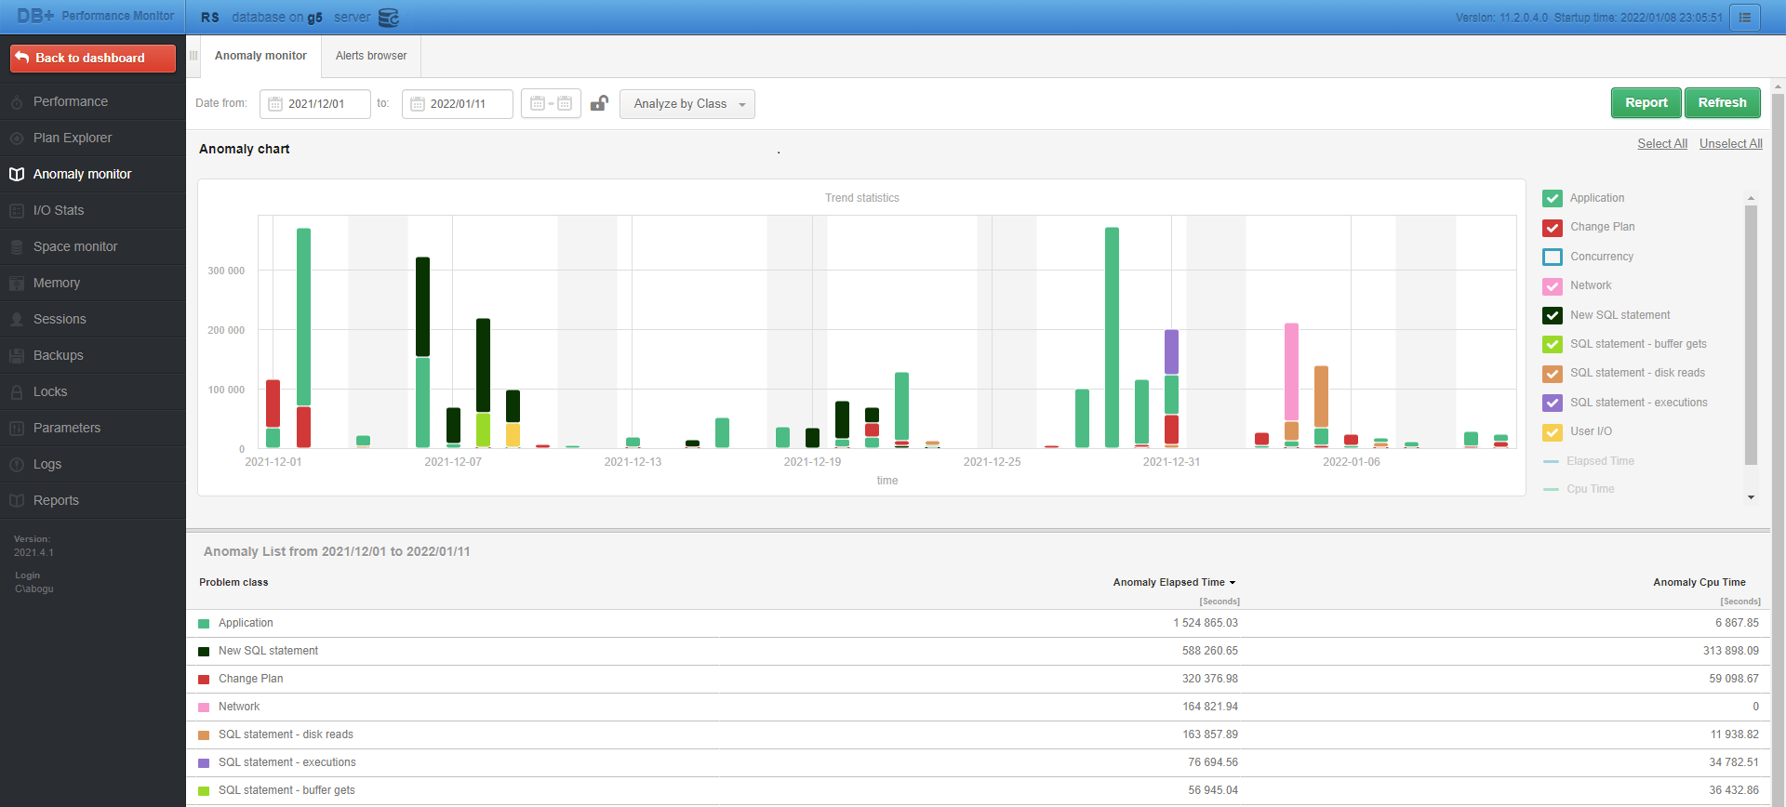Switch to the Alerts browser tab

tap(371, 56)
